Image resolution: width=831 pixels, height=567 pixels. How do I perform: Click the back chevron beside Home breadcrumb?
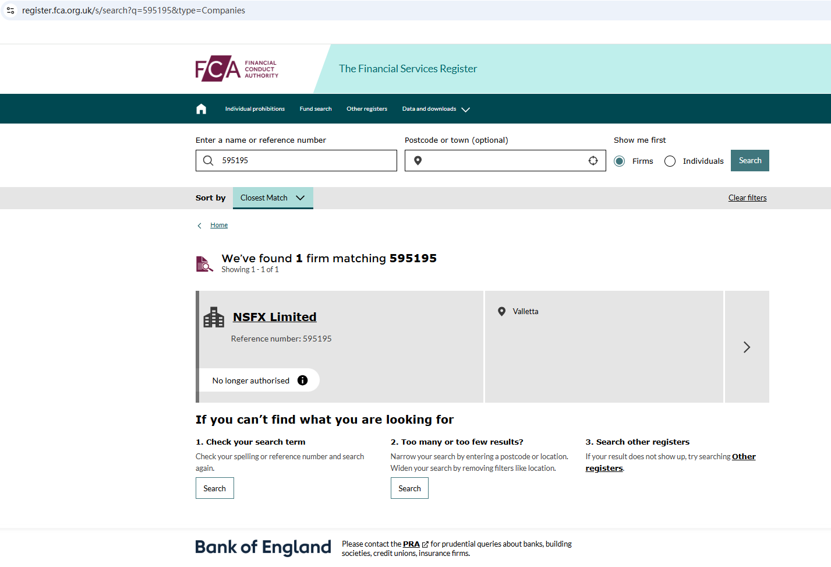(199, 226)
